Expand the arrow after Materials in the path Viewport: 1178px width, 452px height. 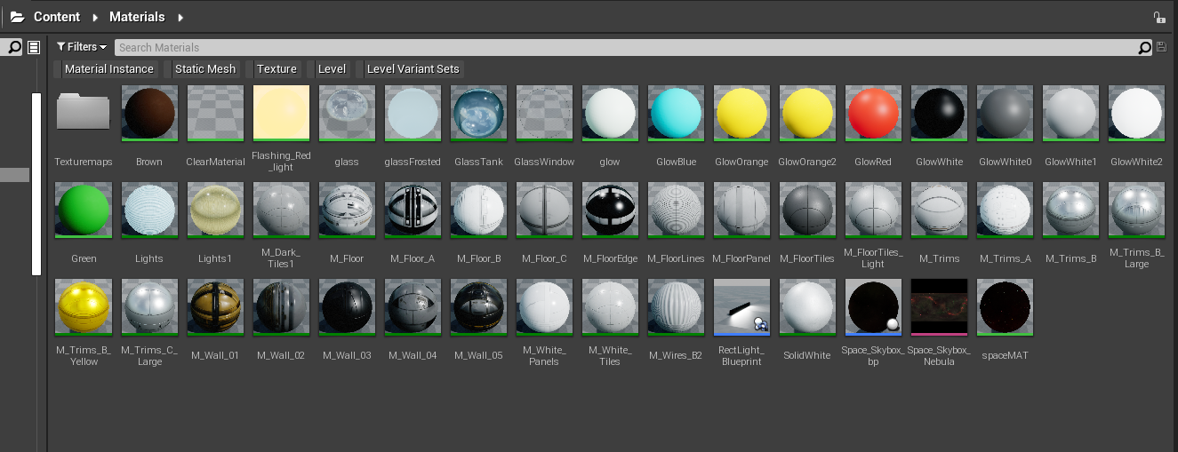tap(180, 17)
